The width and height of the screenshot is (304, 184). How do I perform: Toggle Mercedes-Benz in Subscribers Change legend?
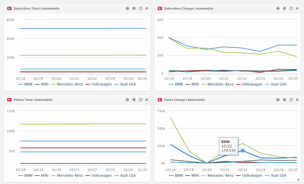click(x=217, y=84)
